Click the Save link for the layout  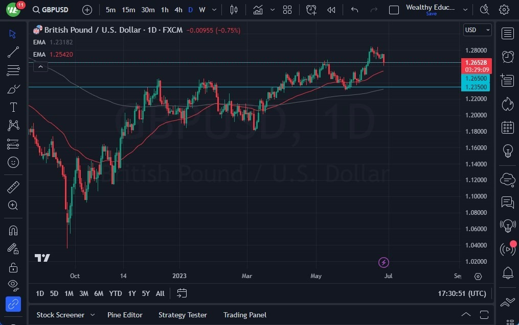[431, 14]
